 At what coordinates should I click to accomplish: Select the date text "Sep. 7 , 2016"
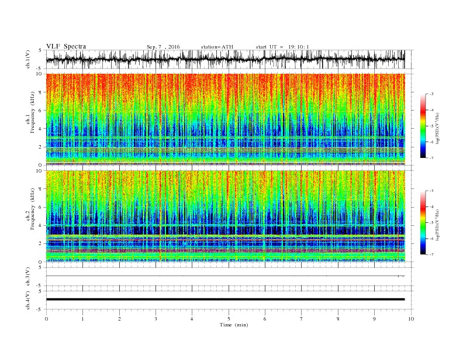pos(163,47)
